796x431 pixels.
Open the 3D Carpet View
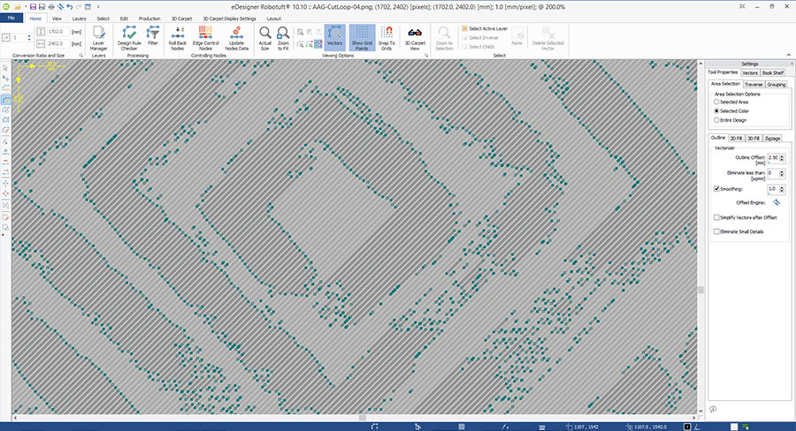(415, 38)
